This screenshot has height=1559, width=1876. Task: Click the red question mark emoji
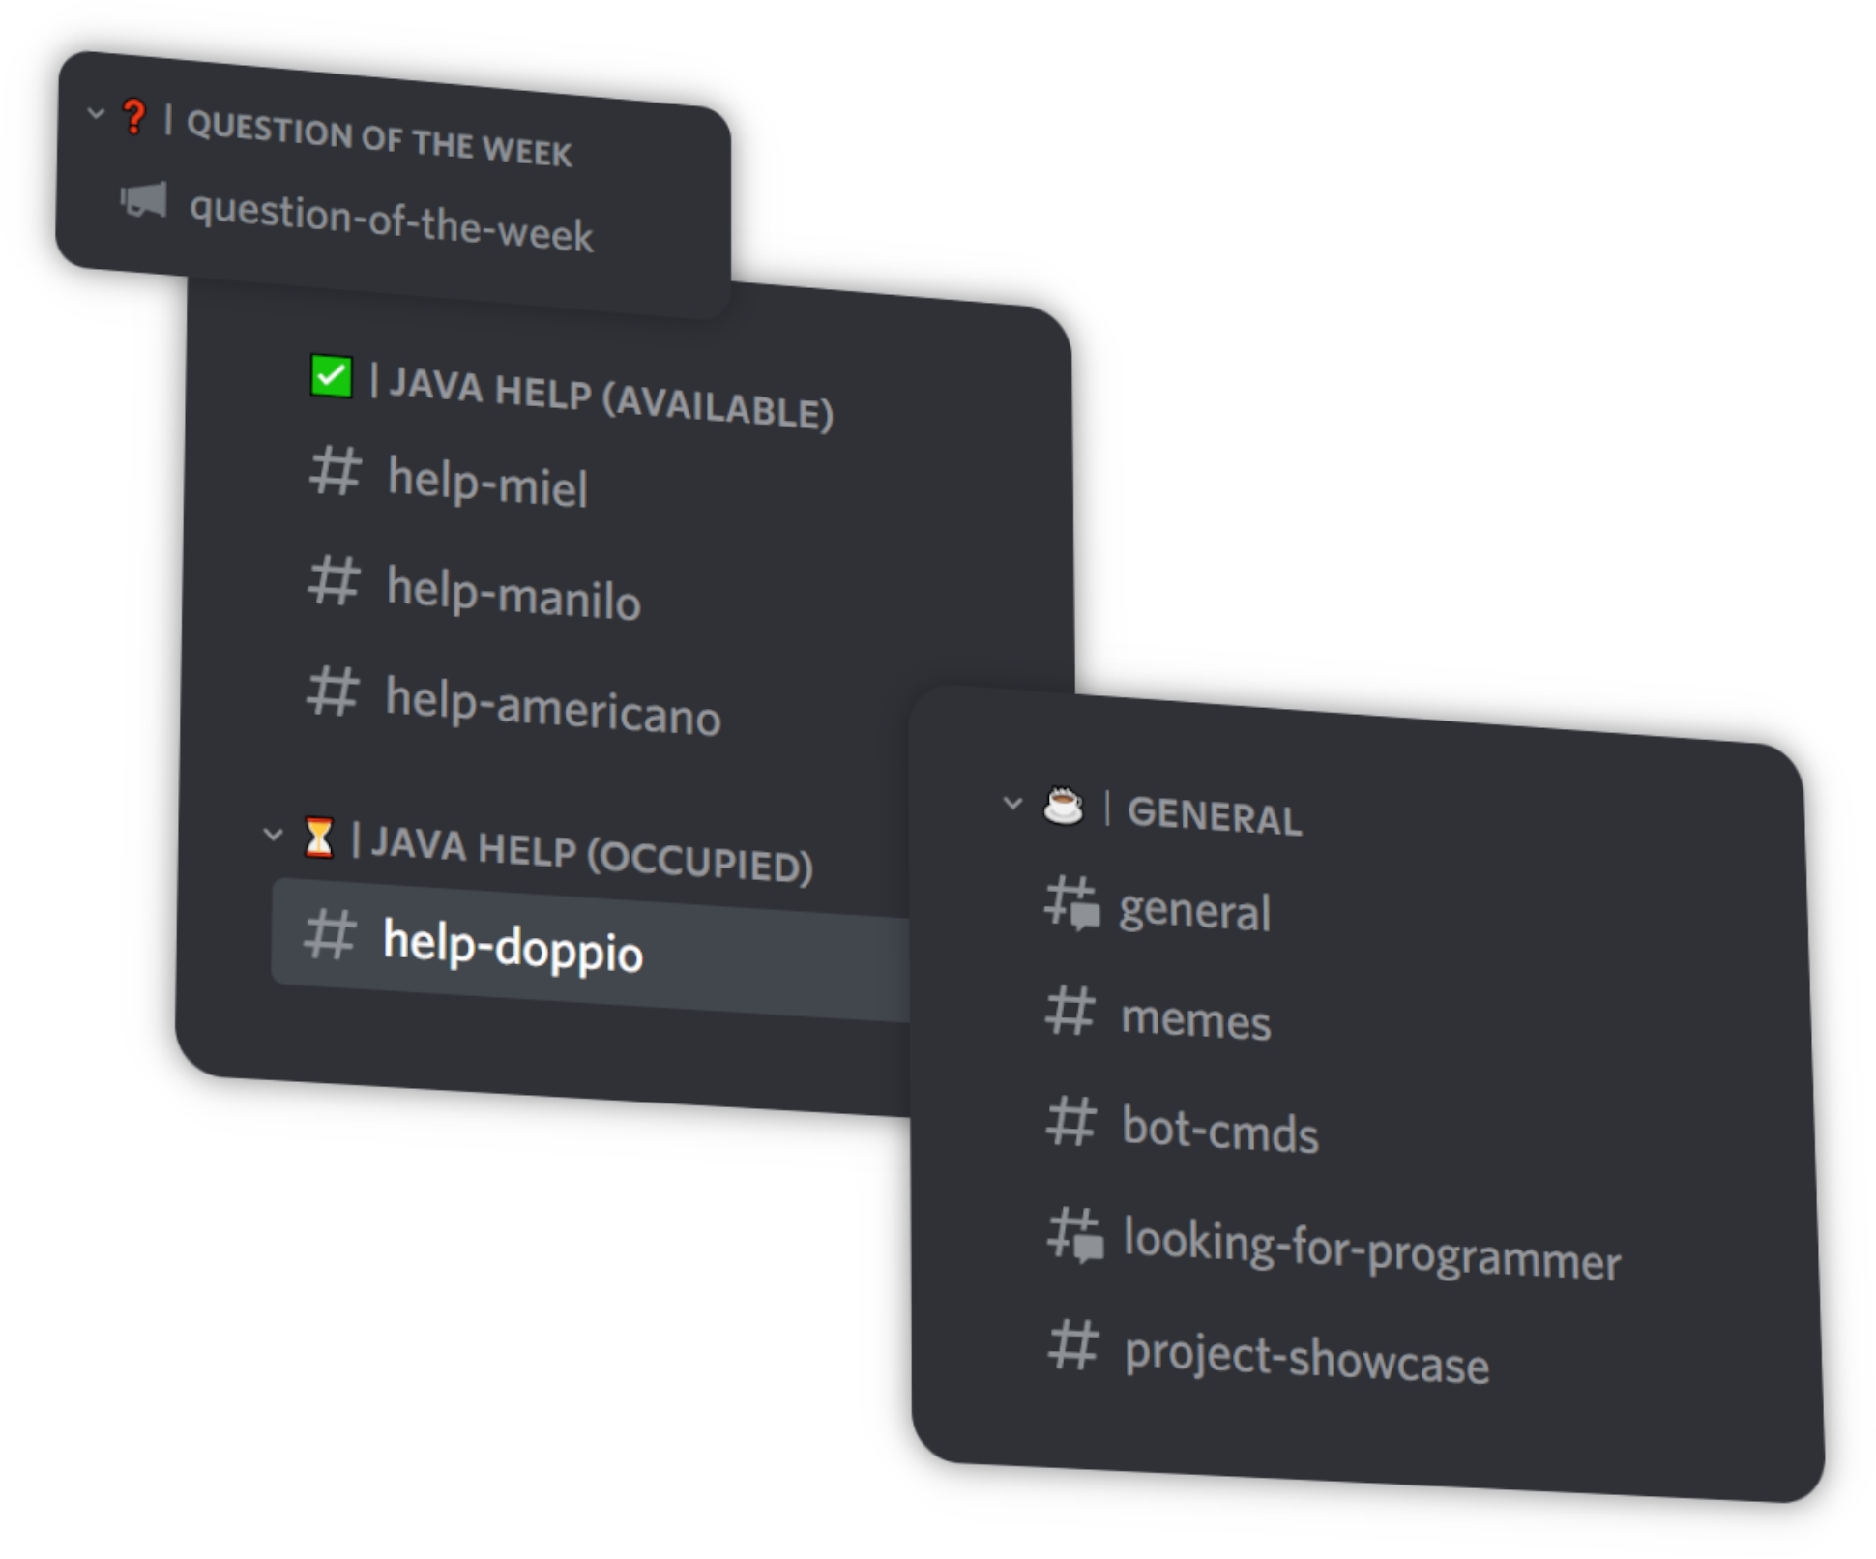pyautogui.click(x=134, y=117)
